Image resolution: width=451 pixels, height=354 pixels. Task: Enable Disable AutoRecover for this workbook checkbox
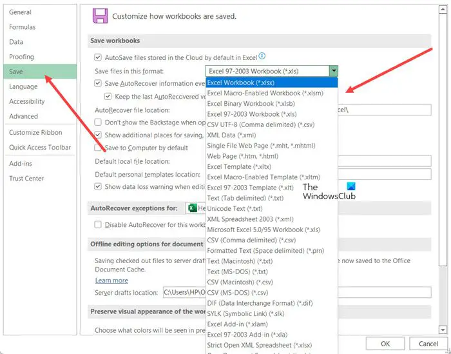98,224
